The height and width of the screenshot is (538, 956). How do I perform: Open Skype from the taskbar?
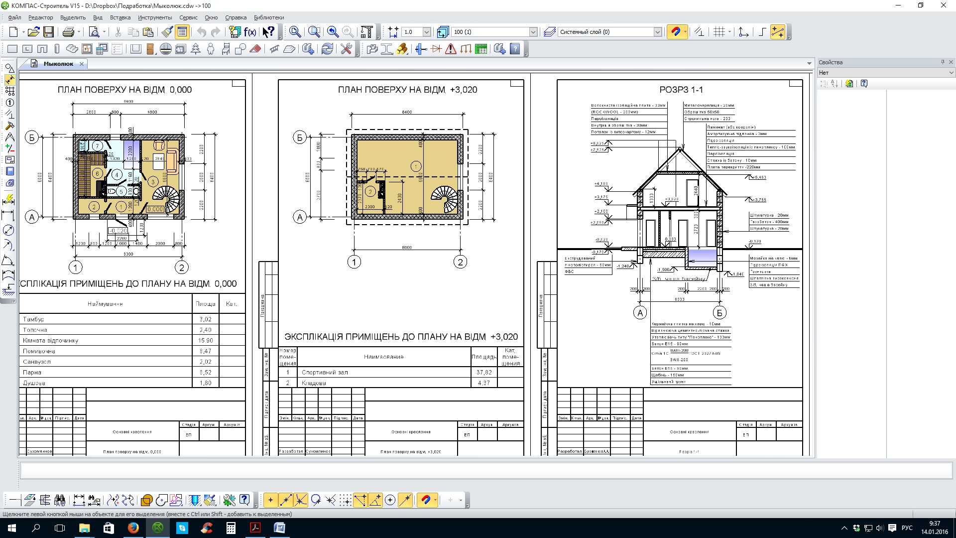click(182, 528)
